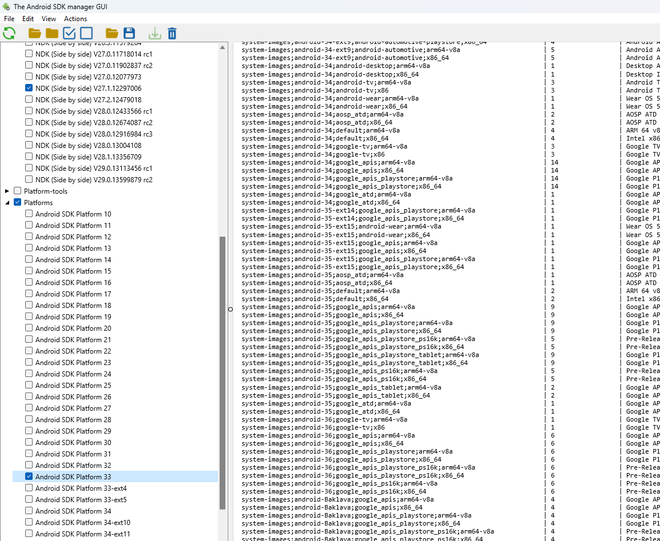Select Android SDK Platform 31 label
Screen dimensions: 660x541
(73, 454)
